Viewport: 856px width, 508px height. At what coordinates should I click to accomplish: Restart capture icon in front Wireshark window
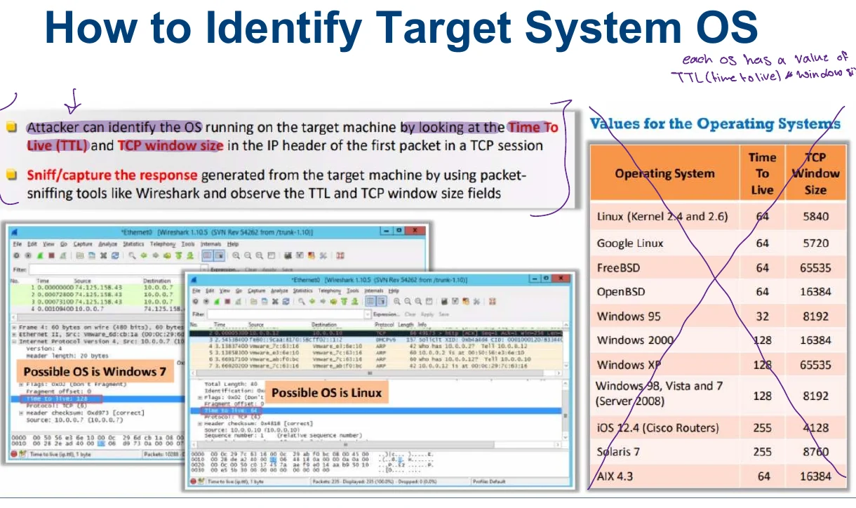pyautogui.click(x=238, y=302)
